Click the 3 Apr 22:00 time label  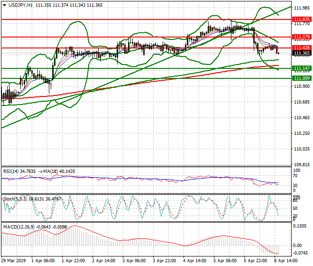[164, 261]
